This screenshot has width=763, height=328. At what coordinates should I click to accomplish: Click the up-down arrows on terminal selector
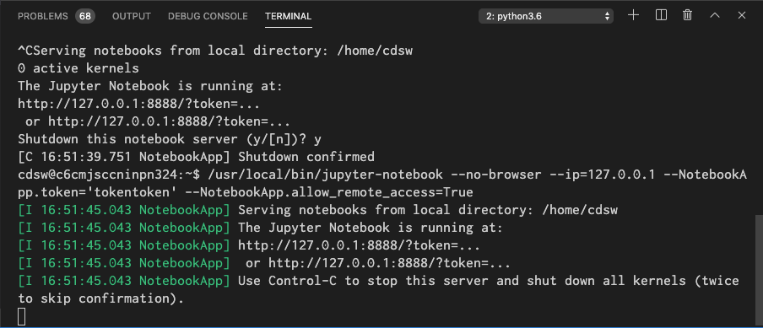pos(607,16)
